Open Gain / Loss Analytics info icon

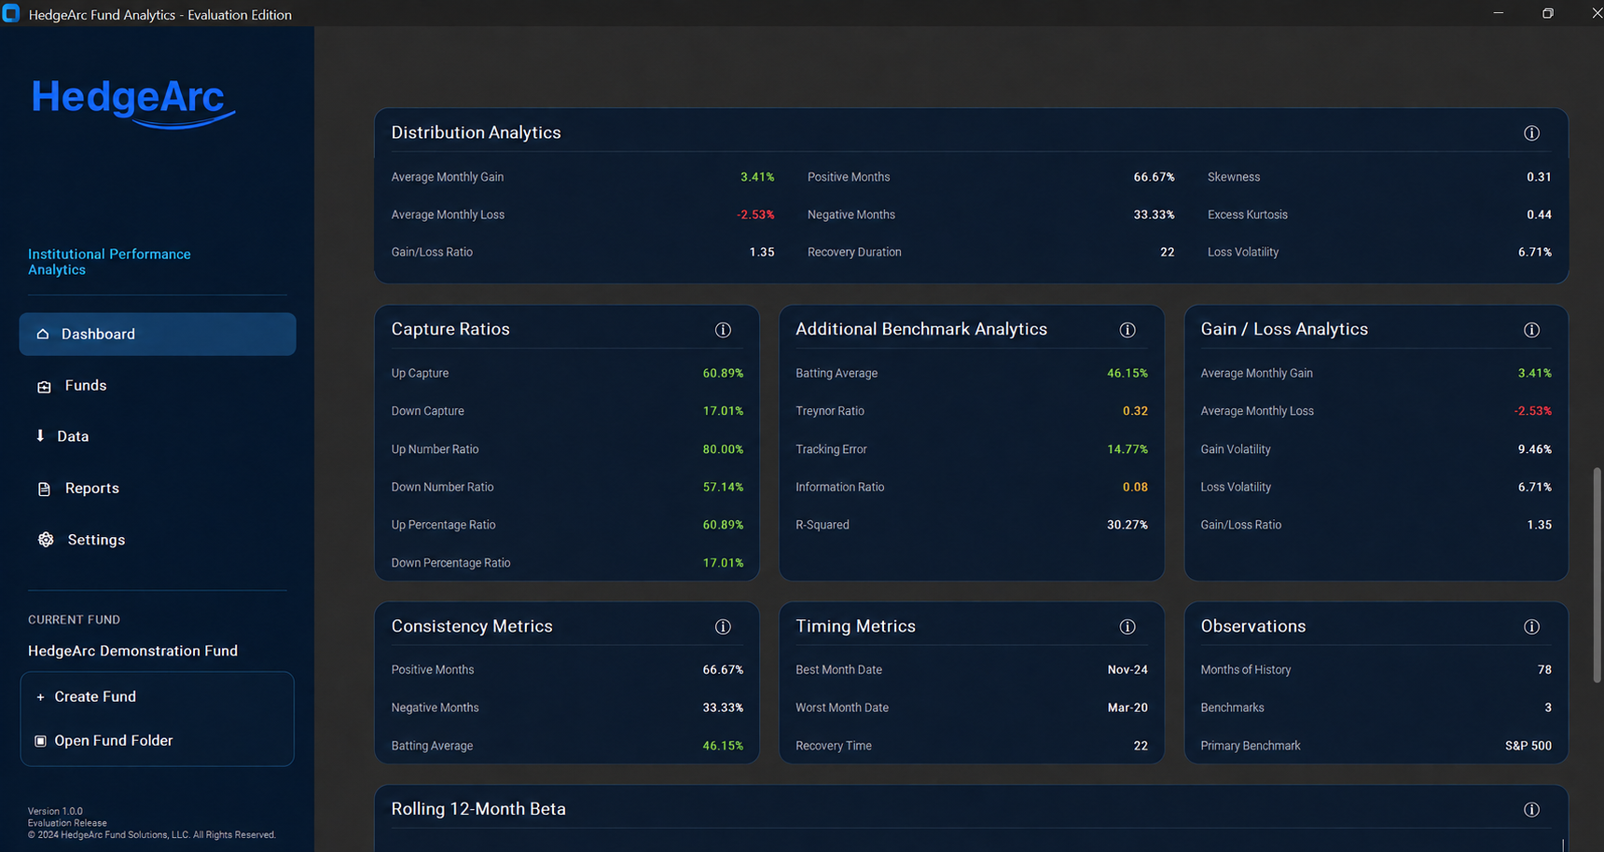tap(1531, 330)
